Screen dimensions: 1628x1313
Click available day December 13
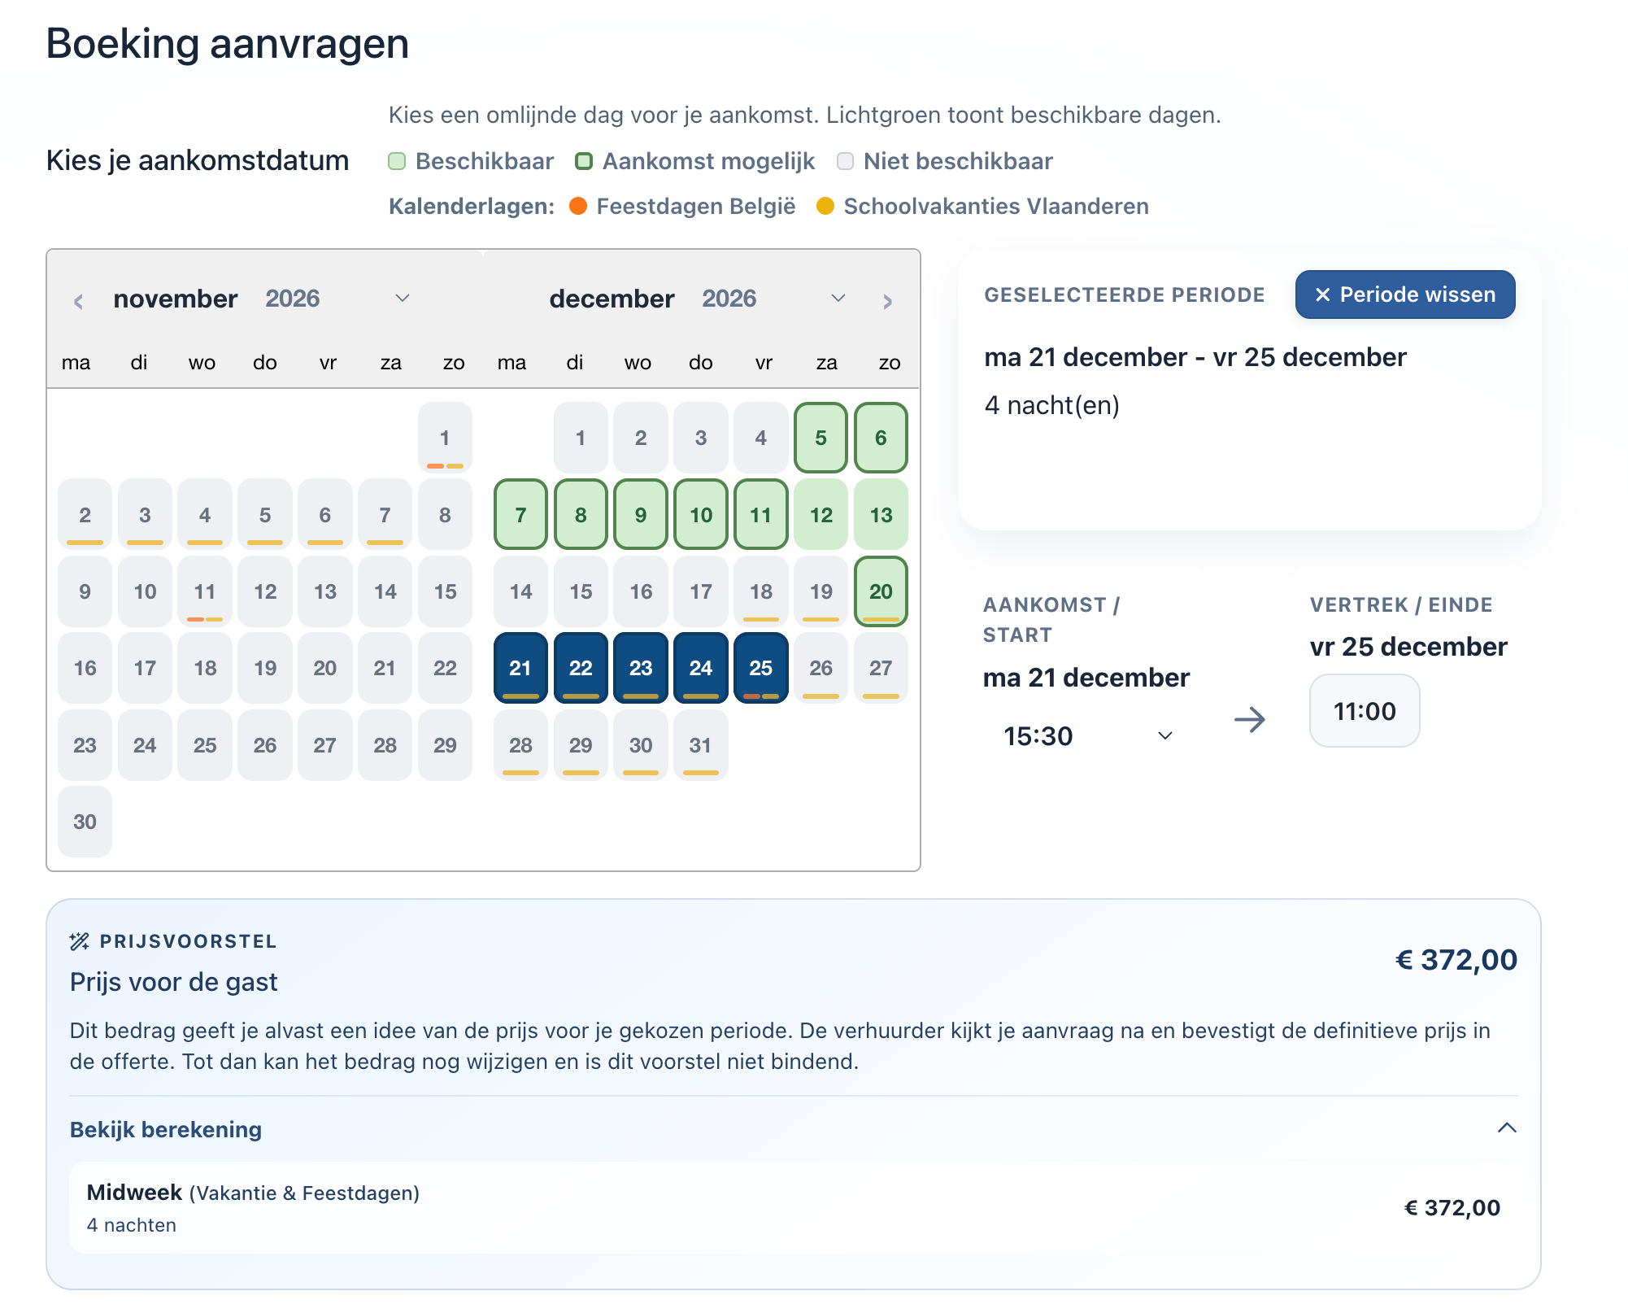881,514
